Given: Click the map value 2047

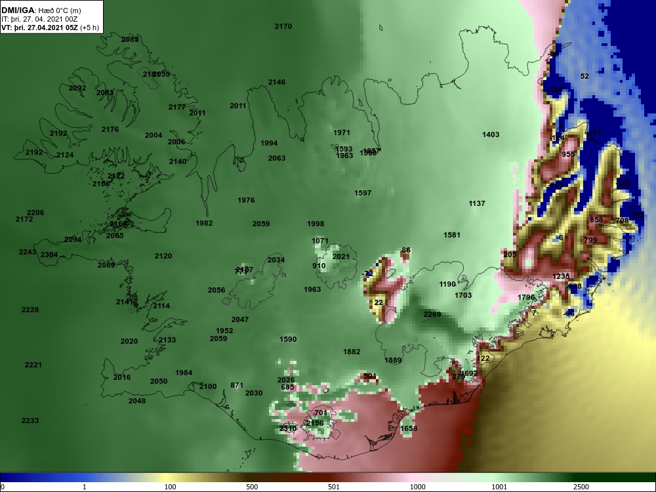Looking at the screenshot, I should pyautogui.click(x=240, y=319).
